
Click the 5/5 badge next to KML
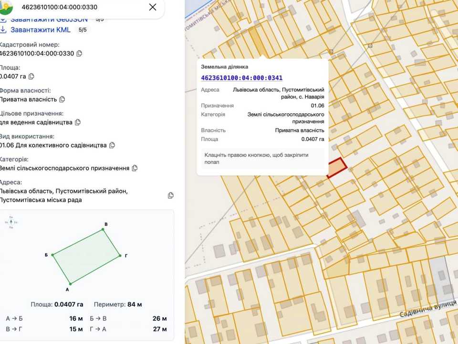click(x=83, y=30)
